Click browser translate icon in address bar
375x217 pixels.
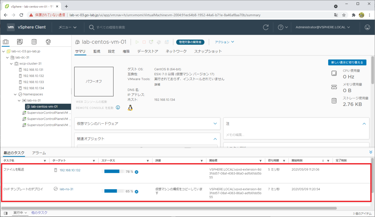click(336, 15)
